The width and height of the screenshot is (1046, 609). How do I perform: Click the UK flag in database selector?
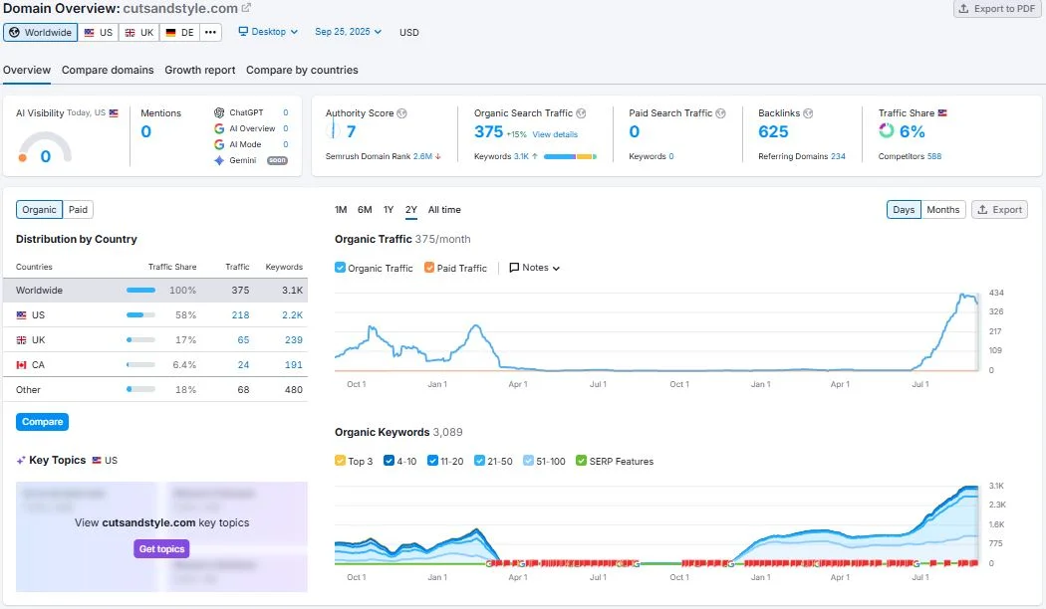(x=131, y=32)
